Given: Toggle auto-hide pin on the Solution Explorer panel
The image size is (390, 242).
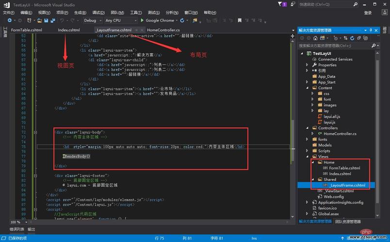Looking at the screenshot, I should click(x=371, y=30).
